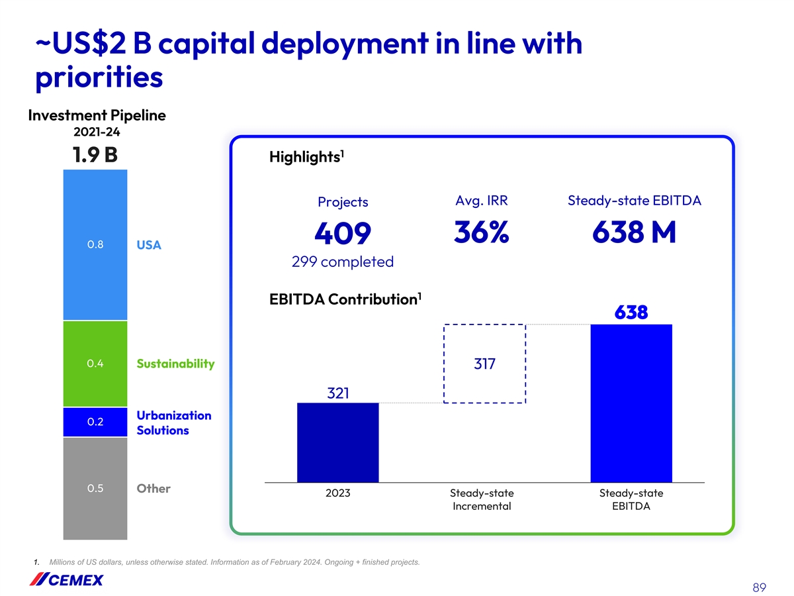The width and height of the screenshot is (794, 596).
Task: Click the Investment Pipeline heading
Action: [x=97, y=116]
